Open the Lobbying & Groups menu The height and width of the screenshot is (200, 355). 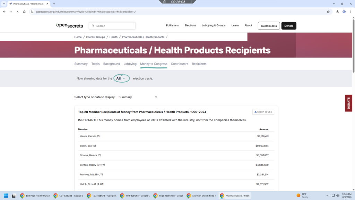(x=214, y=25)
